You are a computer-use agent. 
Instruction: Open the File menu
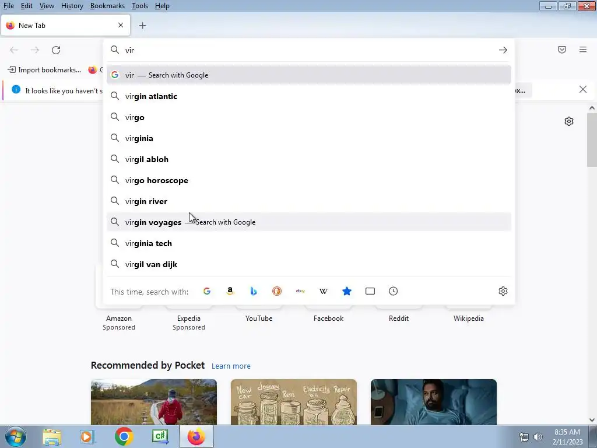point(8,6)
